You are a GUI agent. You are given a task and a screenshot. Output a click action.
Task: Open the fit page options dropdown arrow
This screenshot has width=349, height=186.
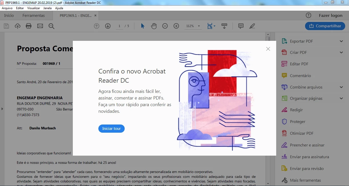(x=214, y=26)
